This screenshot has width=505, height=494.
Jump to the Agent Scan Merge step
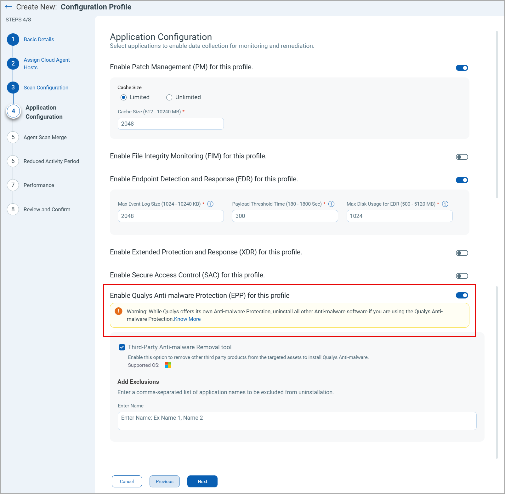(45, 137)
